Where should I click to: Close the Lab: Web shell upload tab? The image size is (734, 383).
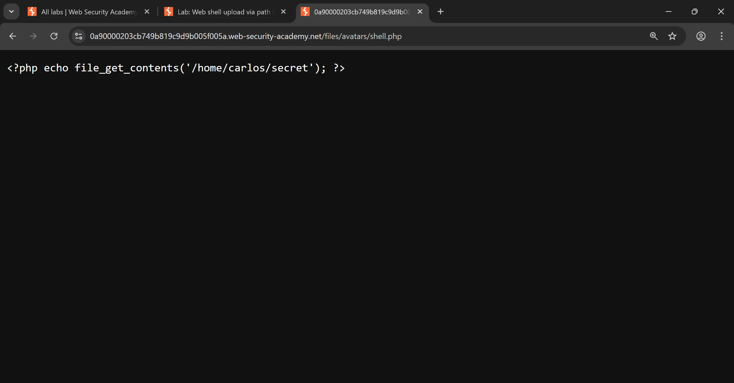[283, 11]
